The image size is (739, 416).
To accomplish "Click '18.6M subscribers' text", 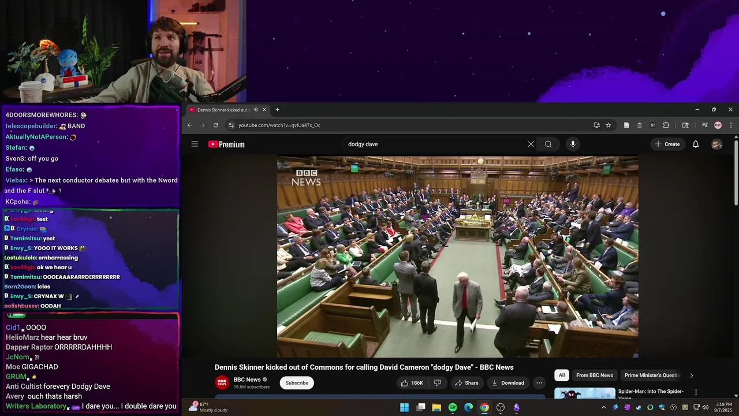I will tap(251, 387).
